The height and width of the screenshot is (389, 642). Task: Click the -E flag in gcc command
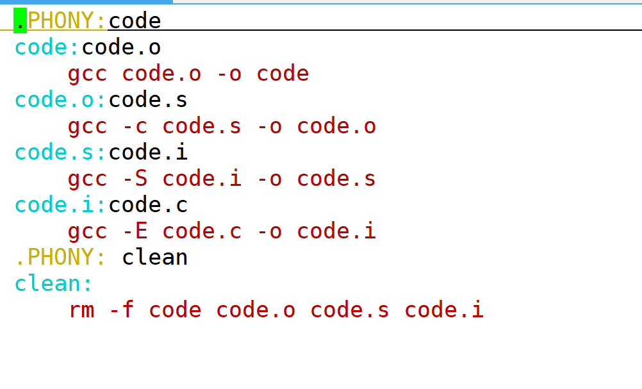tap(135, 231)
